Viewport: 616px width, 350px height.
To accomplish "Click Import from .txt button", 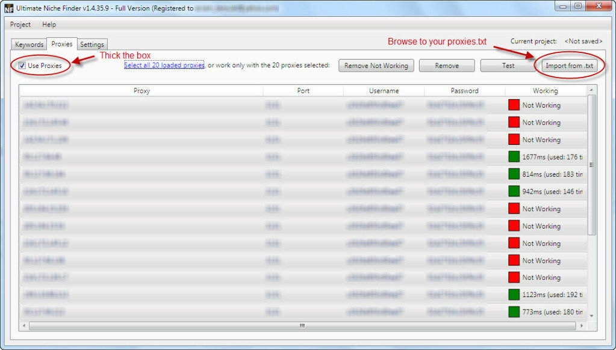I will tap(568, 66).
